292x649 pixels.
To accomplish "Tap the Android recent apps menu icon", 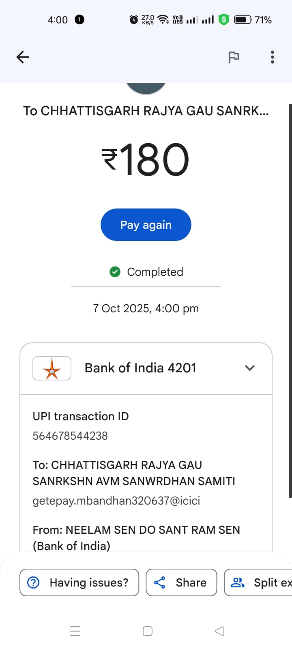I will click(75, 631).
